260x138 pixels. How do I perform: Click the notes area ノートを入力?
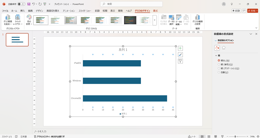coord(40,131)
